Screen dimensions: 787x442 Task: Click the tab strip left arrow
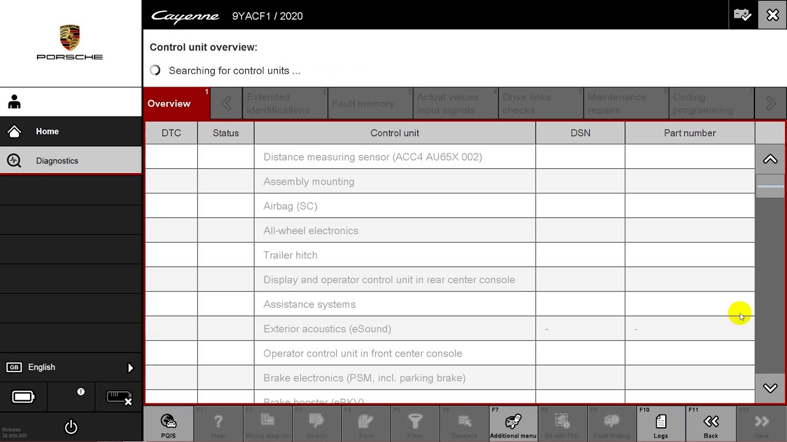click(x=226, y=103)
